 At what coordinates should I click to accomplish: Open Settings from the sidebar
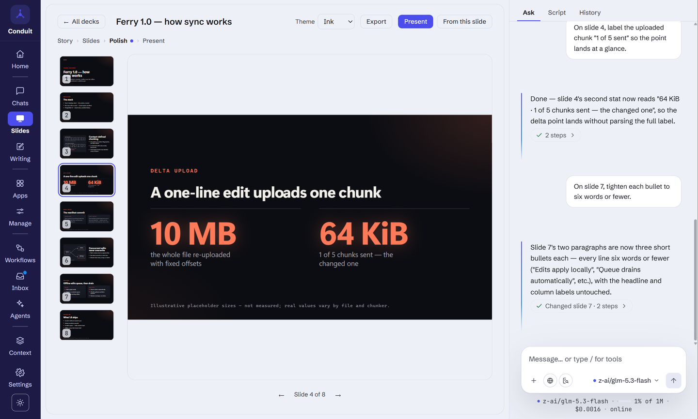coord(20,378)
